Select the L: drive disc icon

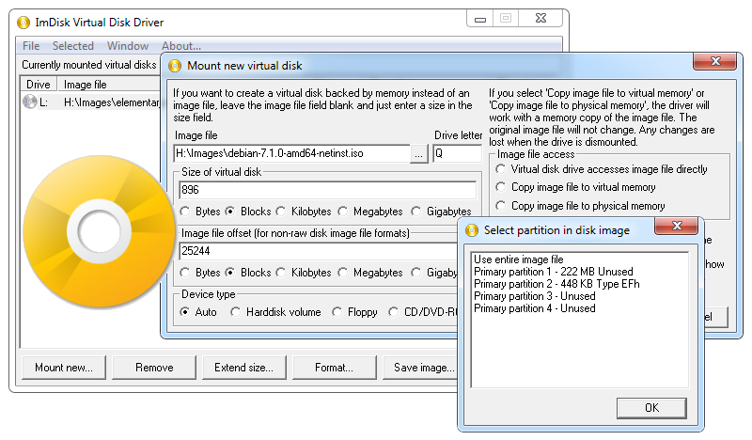[30, 102]
